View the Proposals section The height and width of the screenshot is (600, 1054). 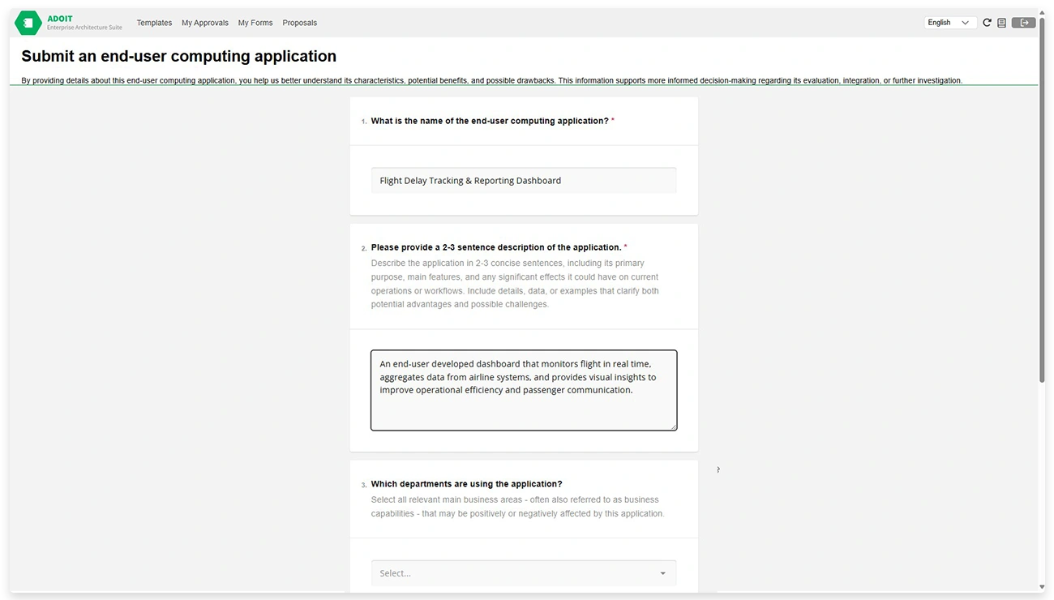pos(299,23)
